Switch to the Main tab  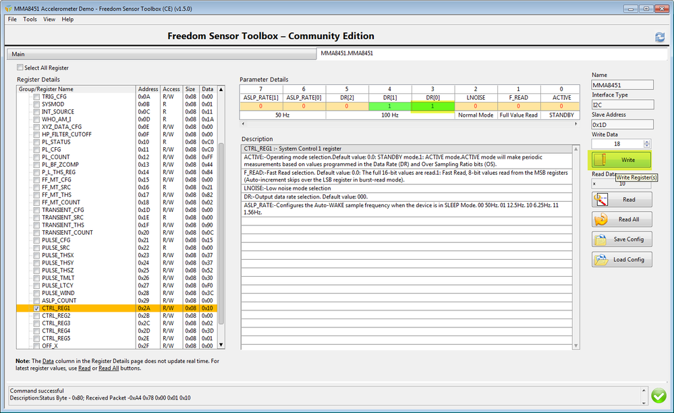coord(162,54)
